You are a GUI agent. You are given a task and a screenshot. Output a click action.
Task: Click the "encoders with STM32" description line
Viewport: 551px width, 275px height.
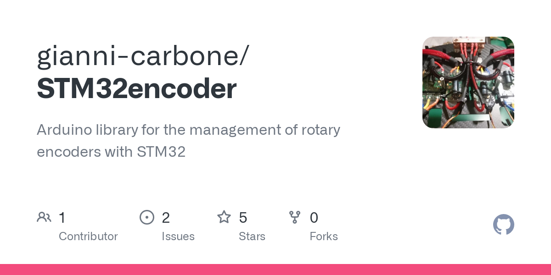tap(111, 152)
